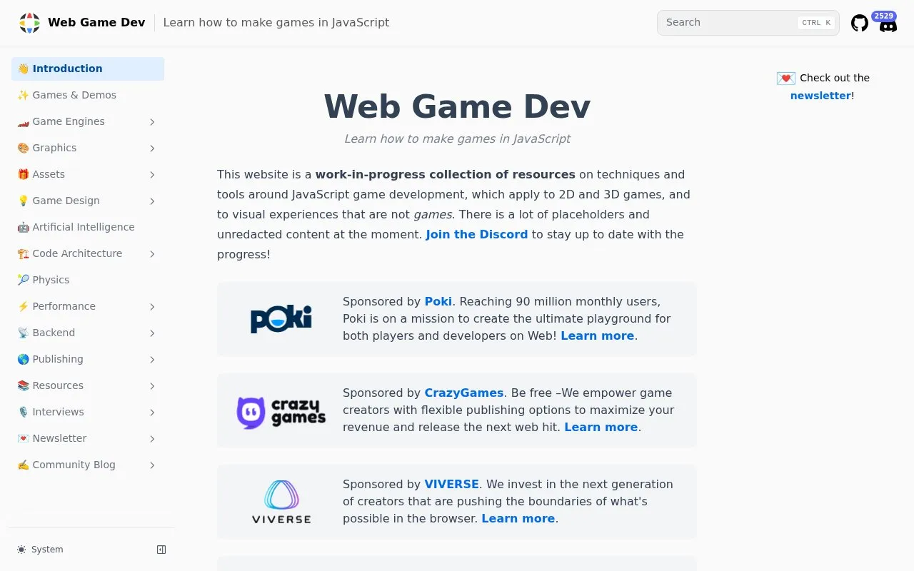914x571 pixels.
Task: Click the Web Game Dev header title
Action: coord(96,22)
